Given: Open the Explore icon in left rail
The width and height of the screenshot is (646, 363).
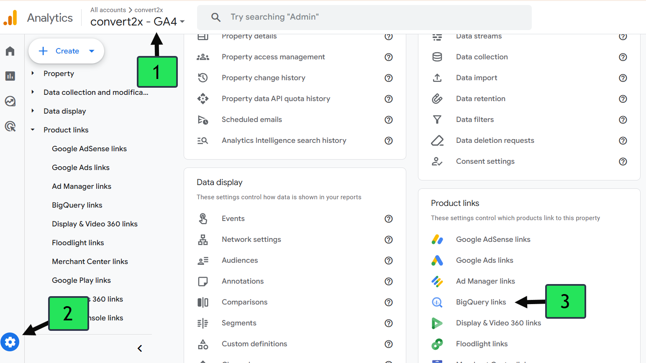Looking at the screenshot, I should (x=10, y=101).
